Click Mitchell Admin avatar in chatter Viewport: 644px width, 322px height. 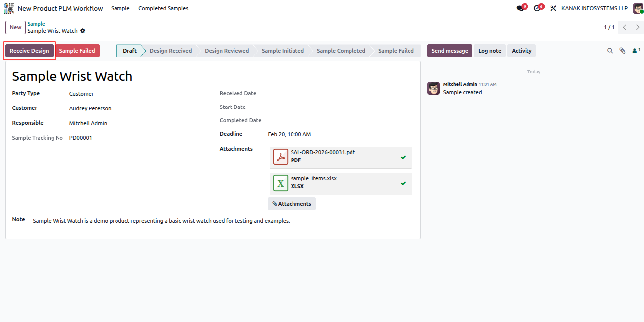click(433, 88)
